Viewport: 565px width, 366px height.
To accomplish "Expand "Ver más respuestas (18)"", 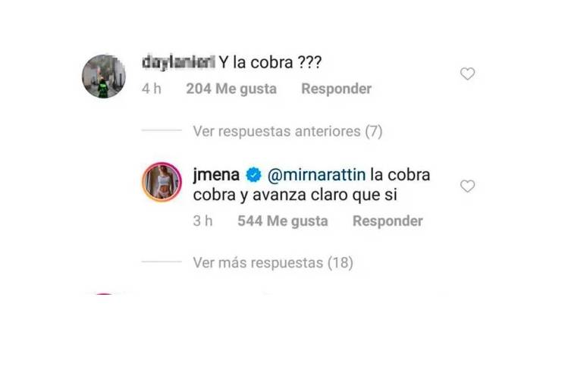I will point(273,263).
